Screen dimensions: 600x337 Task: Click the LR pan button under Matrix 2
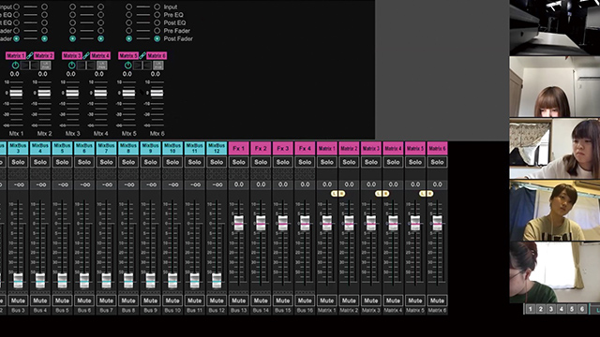(x=45, y=66)
